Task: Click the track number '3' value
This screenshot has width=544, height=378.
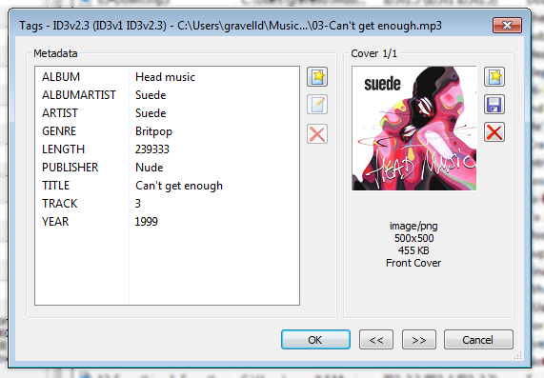Action: coord(138,203)
